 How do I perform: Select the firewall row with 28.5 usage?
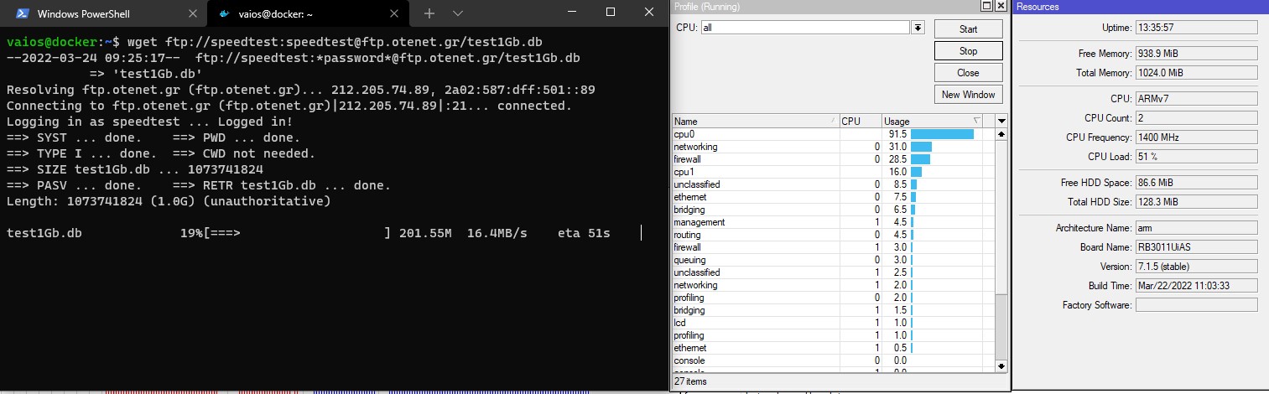[x=833, y=159]
